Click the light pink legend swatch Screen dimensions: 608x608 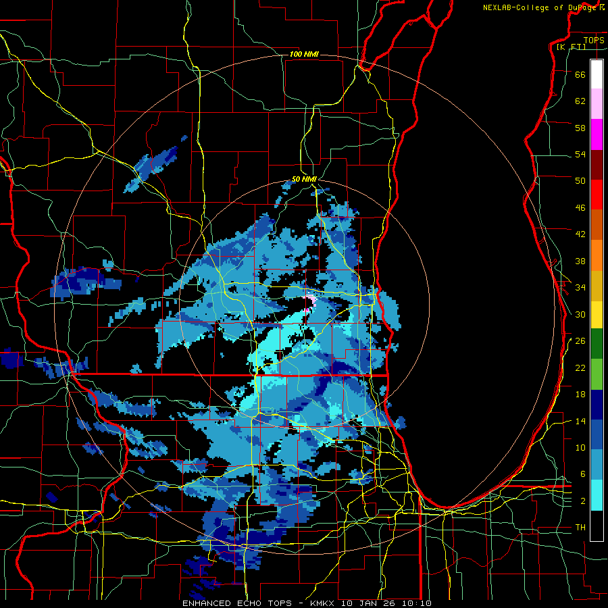[x=597, y=103]
